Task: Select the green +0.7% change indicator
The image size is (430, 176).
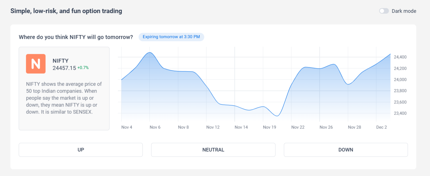Action: click(83, 67)
